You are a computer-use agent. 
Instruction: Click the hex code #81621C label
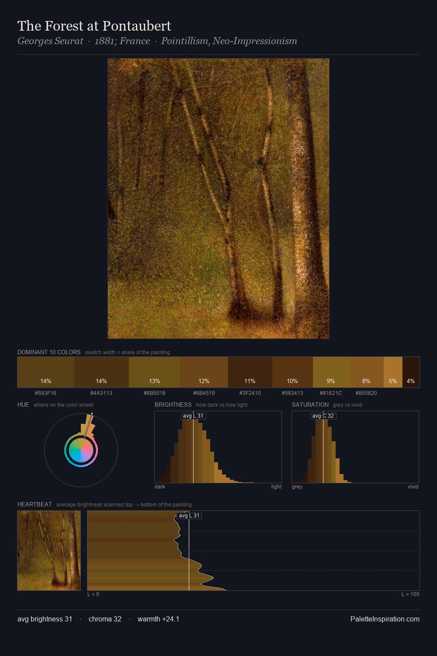tap(331, 393)
